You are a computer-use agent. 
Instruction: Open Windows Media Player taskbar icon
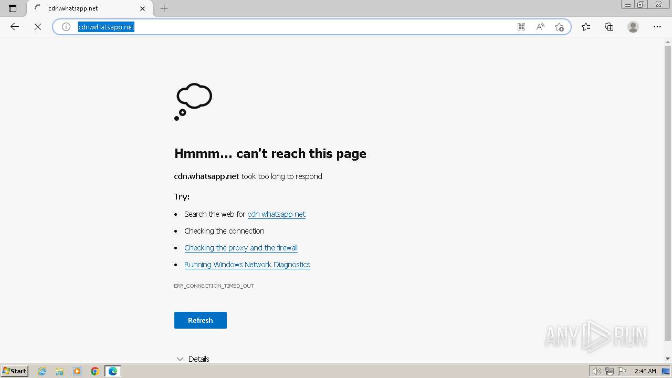(x=77, y=371)
